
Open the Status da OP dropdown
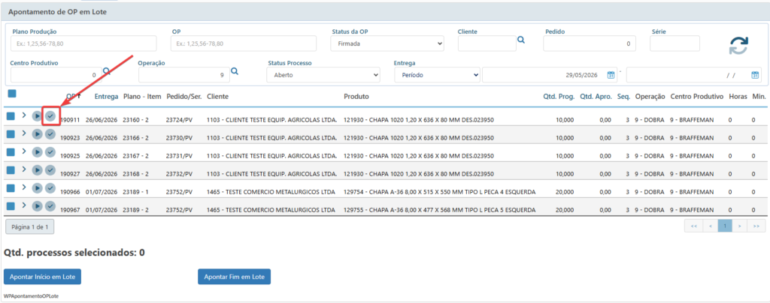387,43
